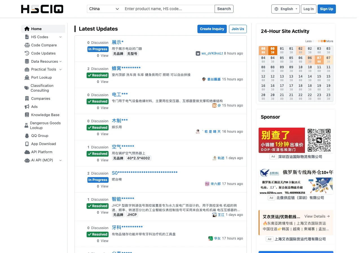Open 俄罗斯专线海外仓 sponsor banner

(296, 182)
